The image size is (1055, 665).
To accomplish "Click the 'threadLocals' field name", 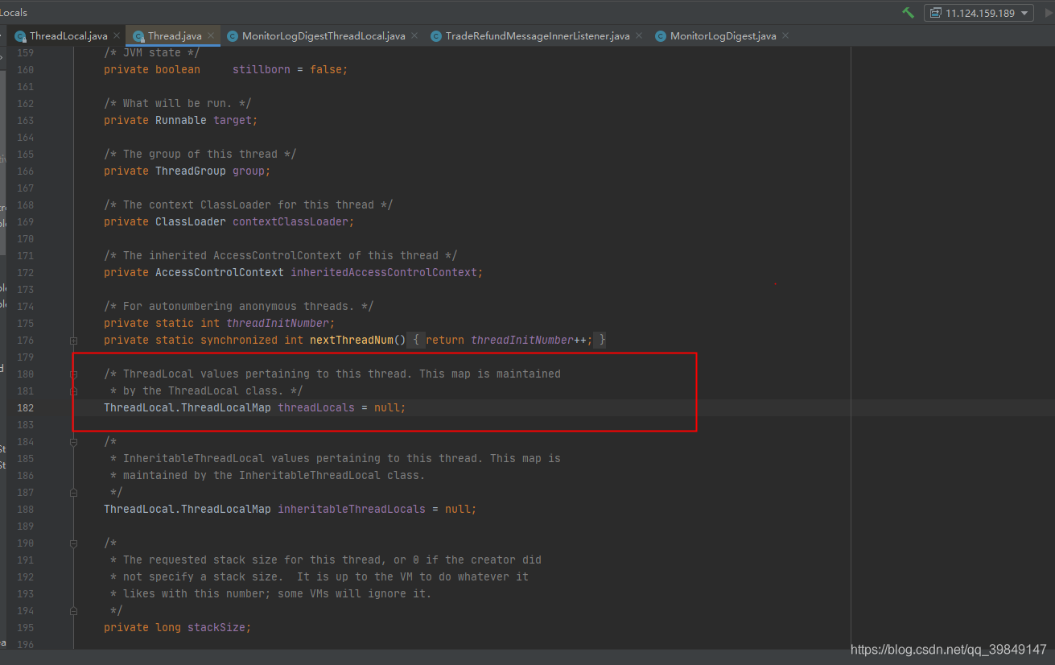I will 316,407.
